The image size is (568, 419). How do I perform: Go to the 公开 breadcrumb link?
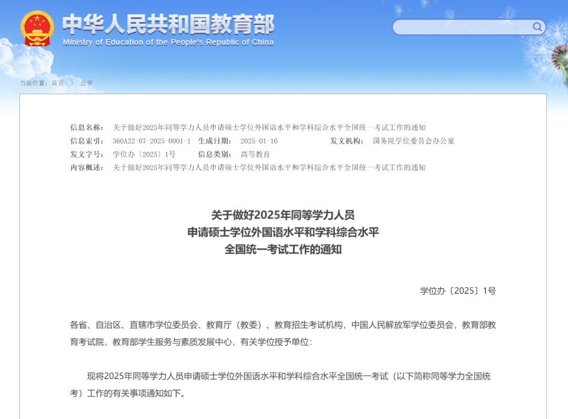(x=86, y=83)
